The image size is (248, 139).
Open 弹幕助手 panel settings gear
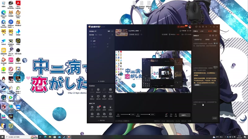coord(213,36)
